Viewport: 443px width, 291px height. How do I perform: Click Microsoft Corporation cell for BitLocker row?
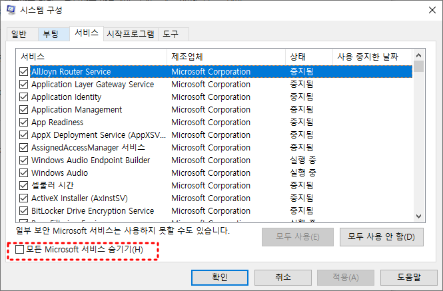pos(211,211)
